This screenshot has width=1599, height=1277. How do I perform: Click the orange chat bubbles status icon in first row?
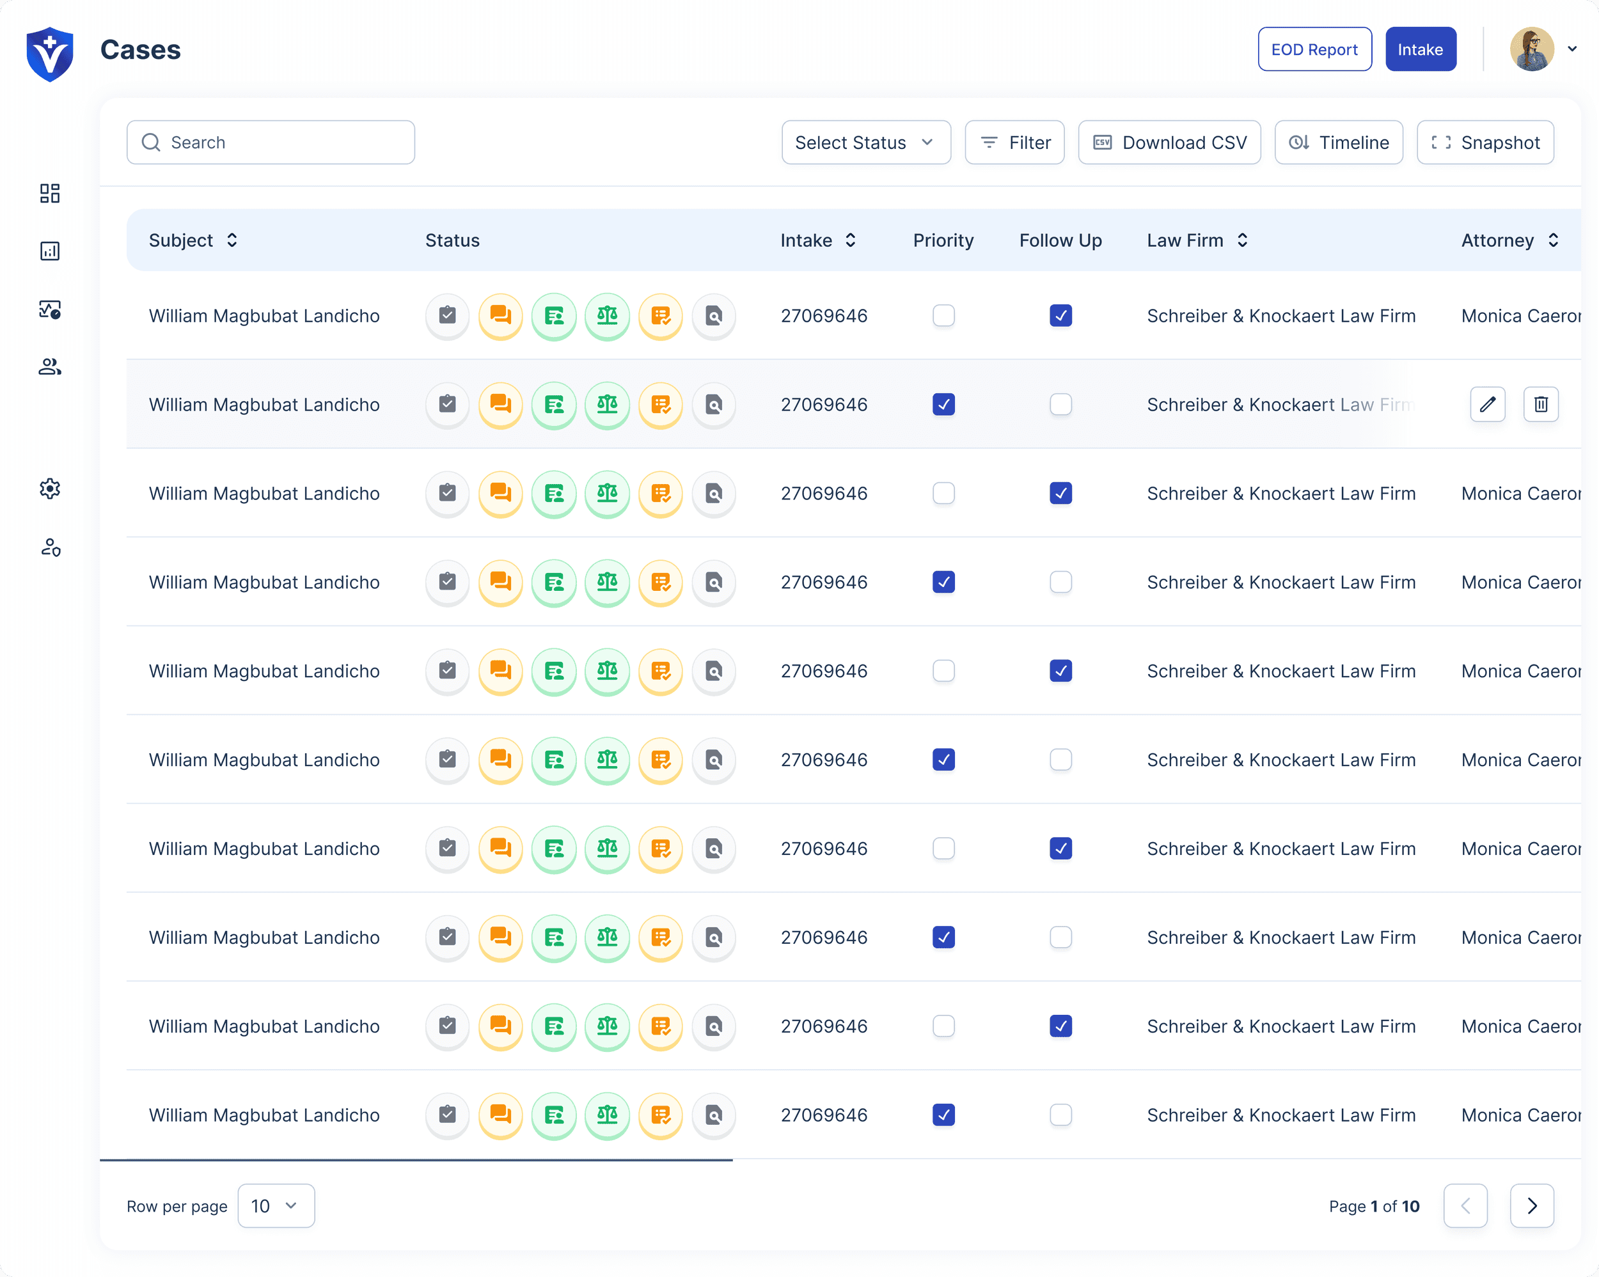[501, 316]
